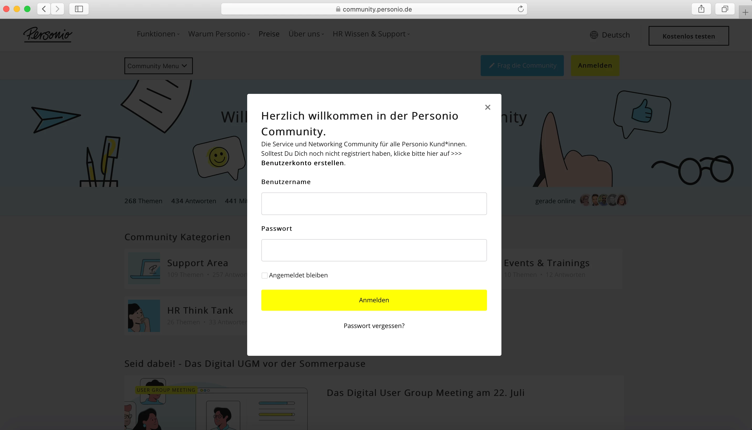
Task: Show all tabs overview icon
Action: pos(724,9)
